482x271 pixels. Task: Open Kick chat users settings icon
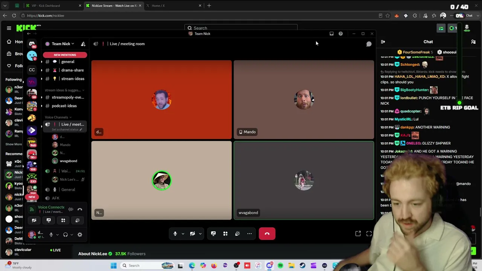473,42
